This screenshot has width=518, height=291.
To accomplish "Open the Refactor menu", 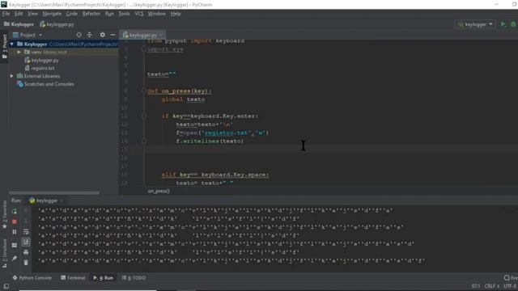I will [x=91, y=14].
